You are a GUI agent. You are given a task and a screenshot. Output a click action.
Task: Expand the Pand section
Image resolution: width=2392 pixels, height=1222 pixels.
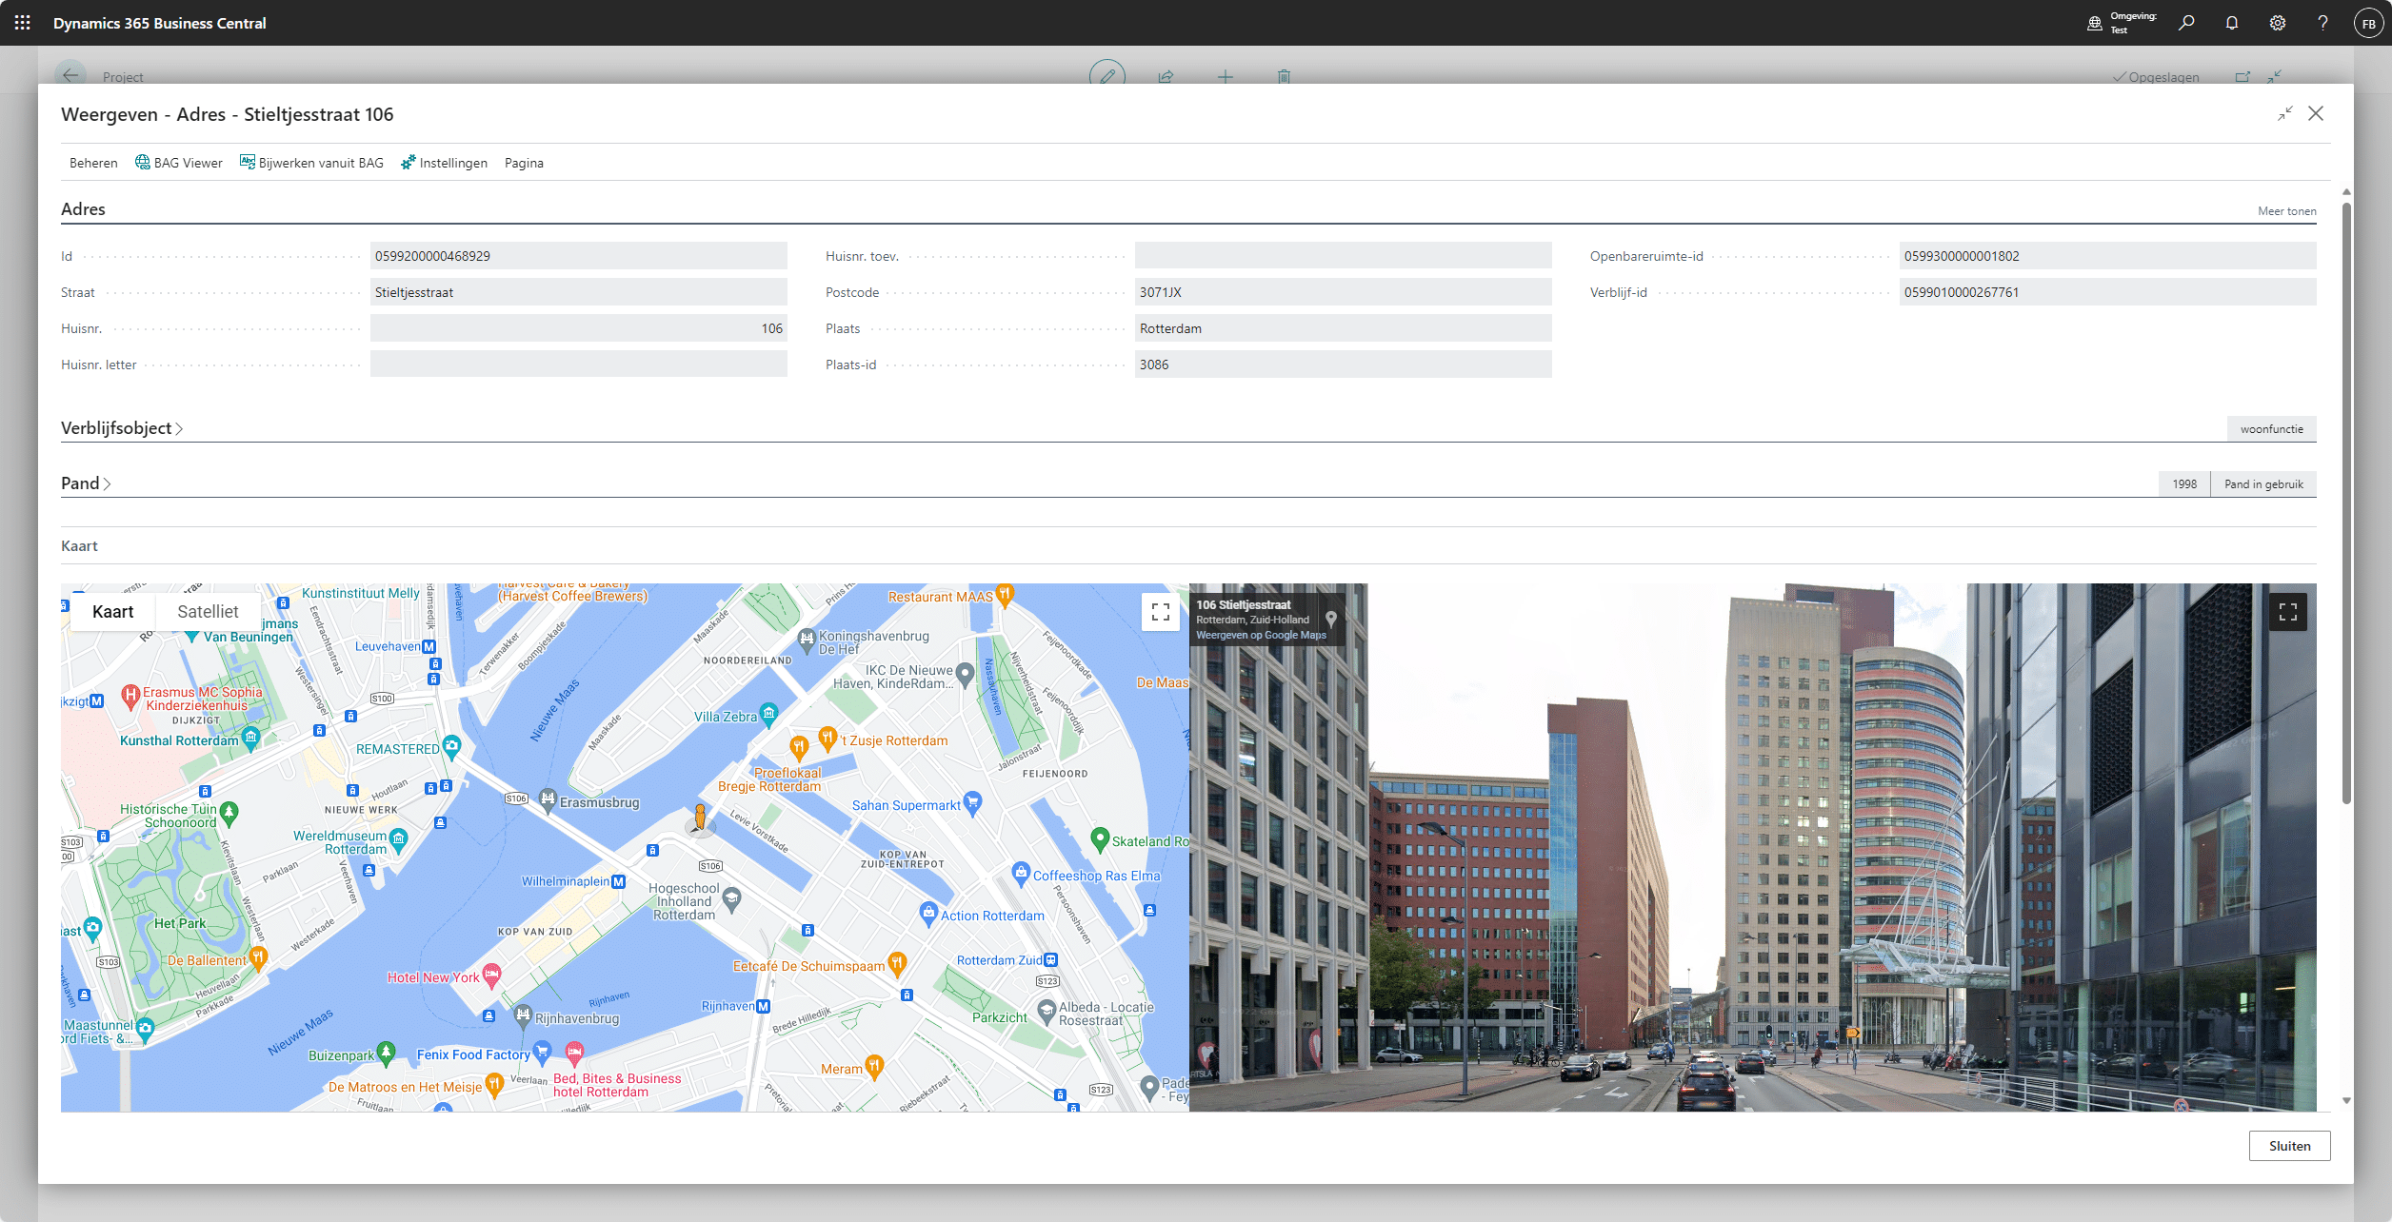(86, 483)
